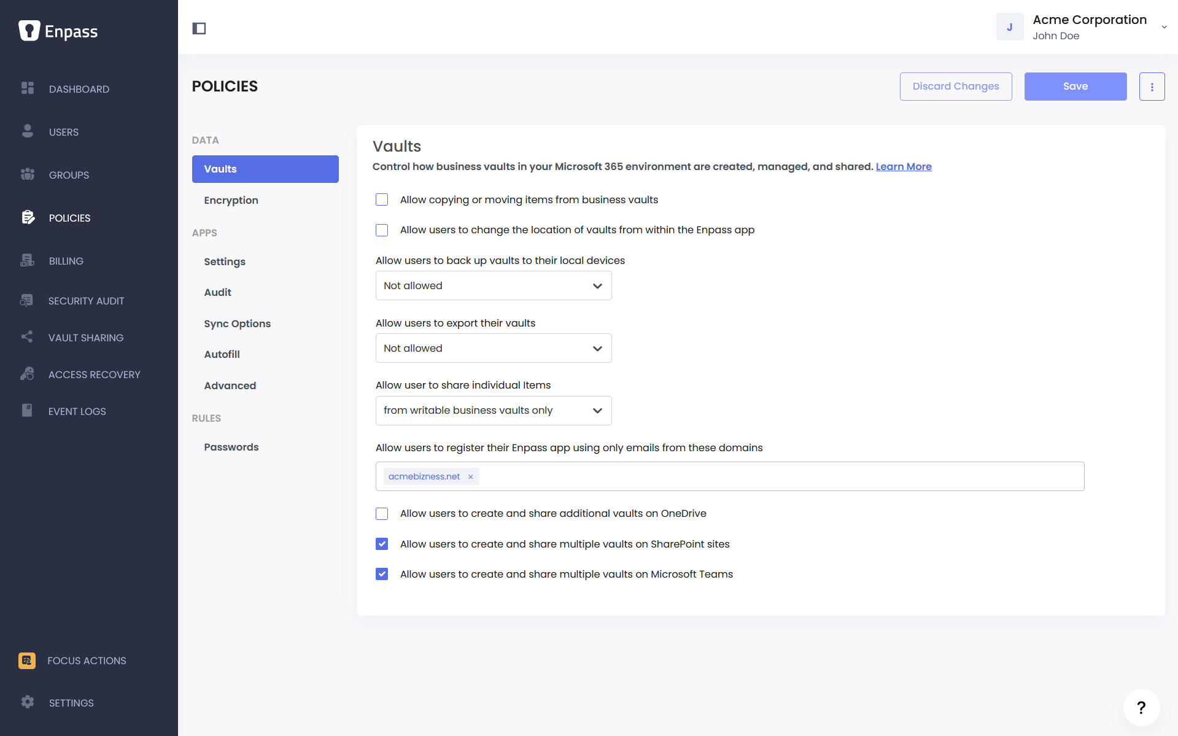Remove the acmebizness.net domain tag
1178x736 pixels.
471,477
